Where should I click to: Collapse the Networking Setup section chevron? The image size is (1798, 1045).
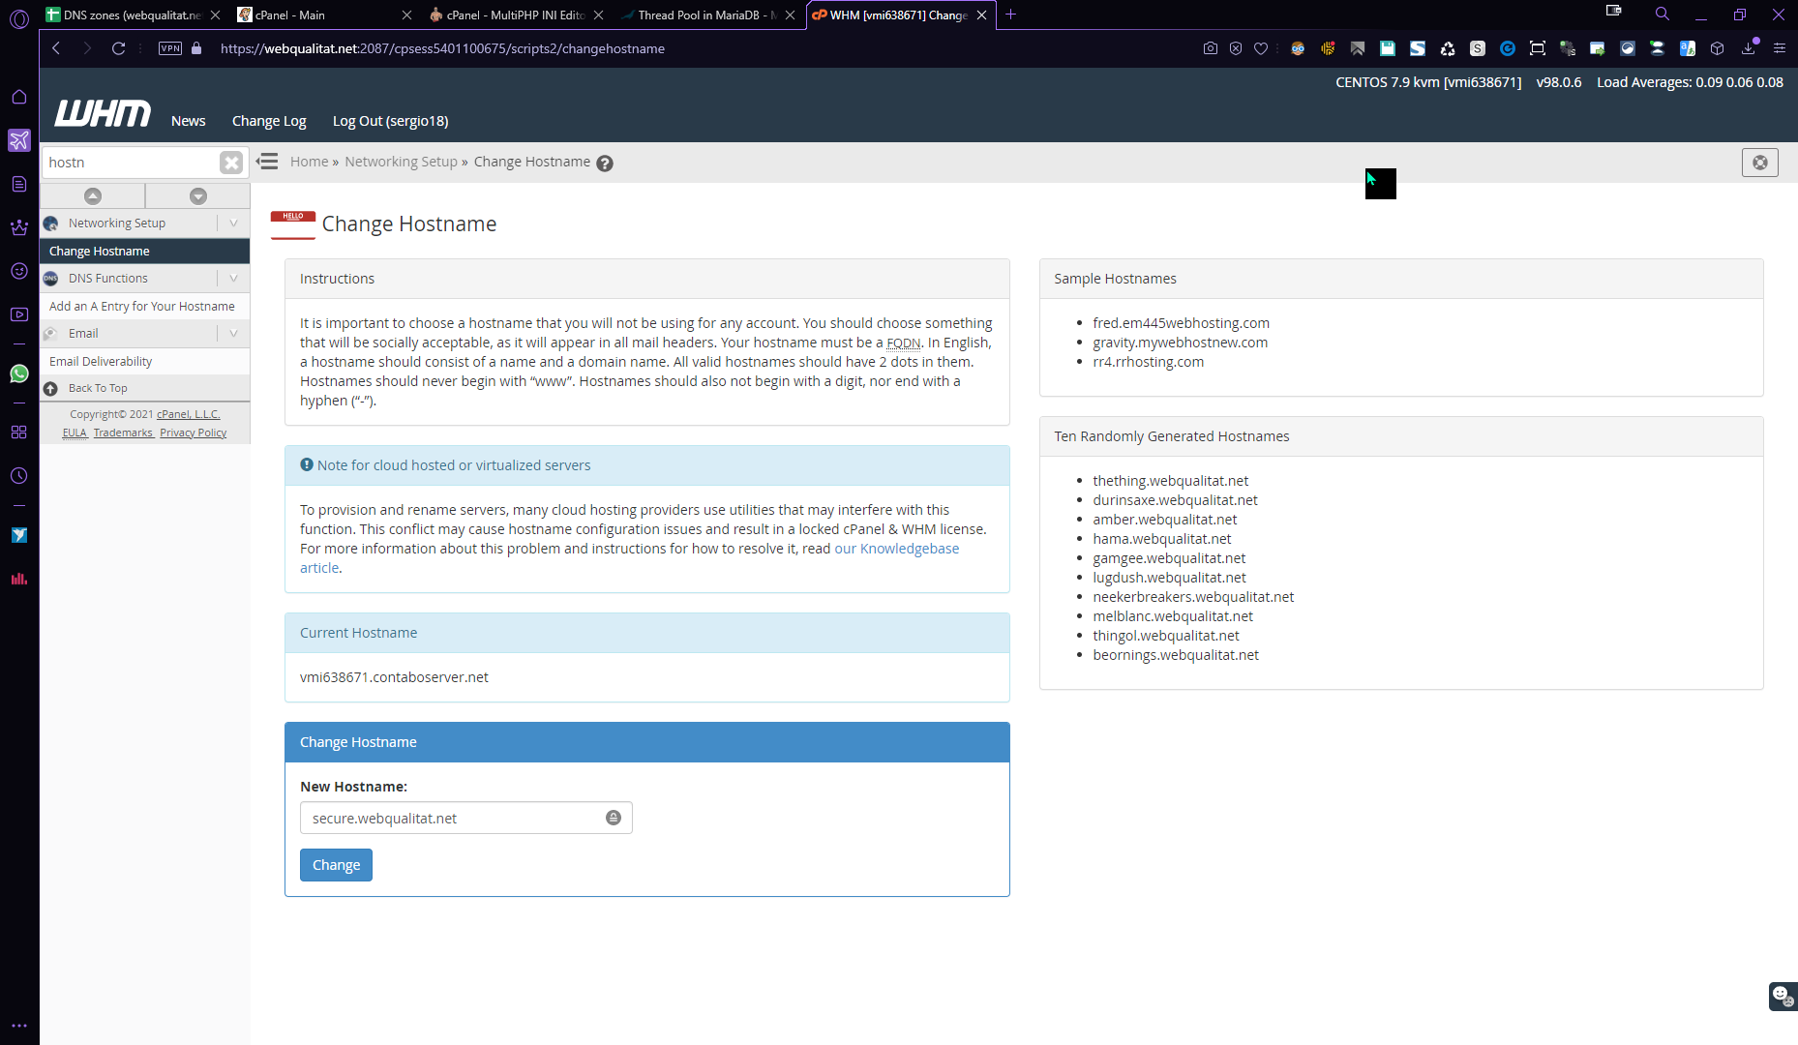tap(233, 224)
